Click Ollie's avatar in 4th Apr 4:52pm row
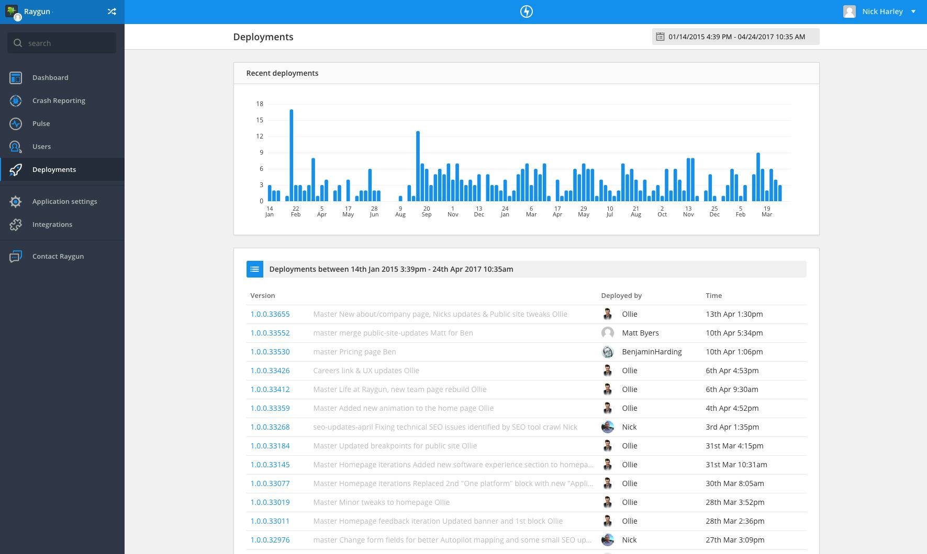Image resolution: width=927 pixels, height=554 pixels. (x=607, y=408)
